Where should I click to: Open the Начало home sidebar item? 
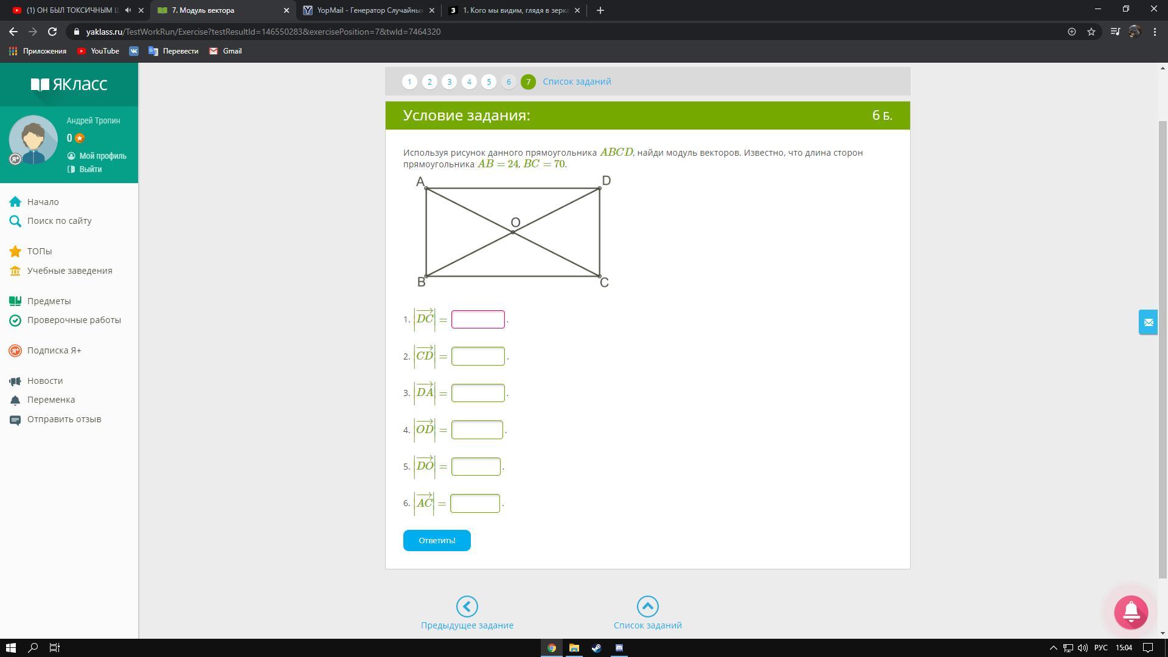click(x=43, y=202)
